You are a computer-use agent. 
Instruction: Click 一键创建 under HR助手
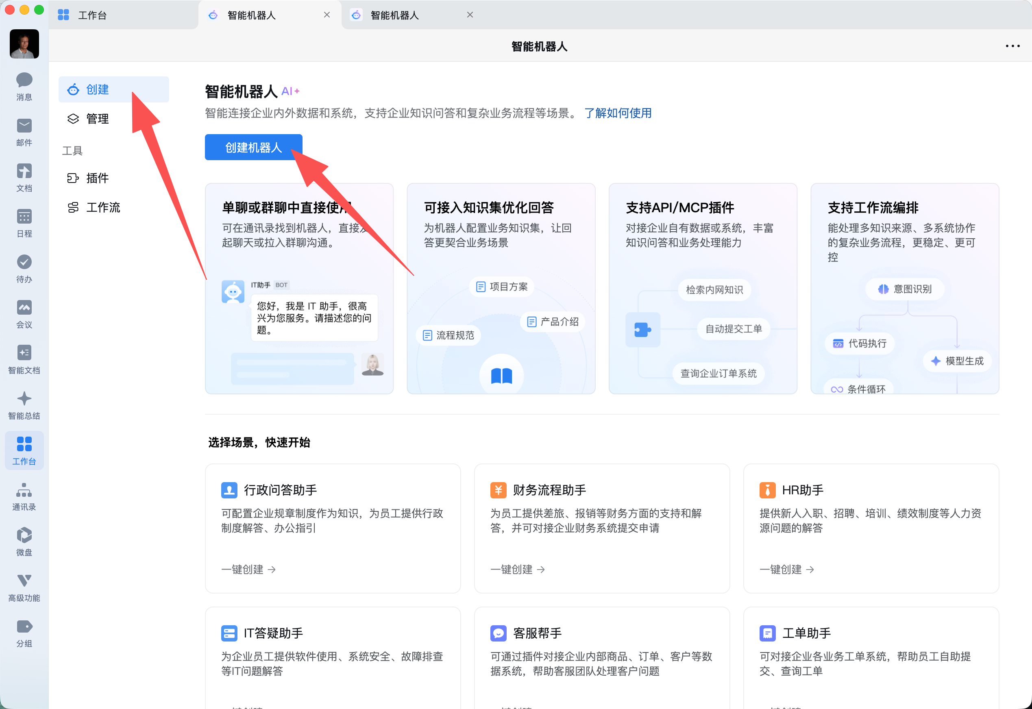click(x=787, y=569)
